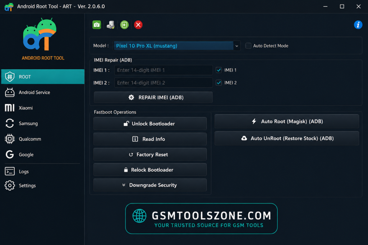Click the globe icon in GSMToolsZone banner
Image resolution: width=368 pixels, height=245 pixels.
(139, 216)
